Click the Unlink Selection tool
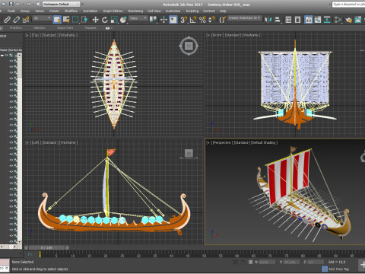 tap(17, 20)
